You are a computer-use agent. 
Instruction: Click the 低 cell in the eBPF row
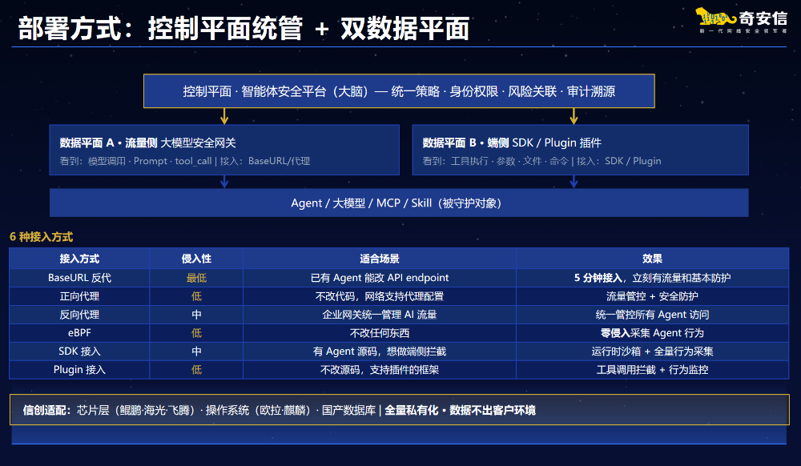click(196, 333)
